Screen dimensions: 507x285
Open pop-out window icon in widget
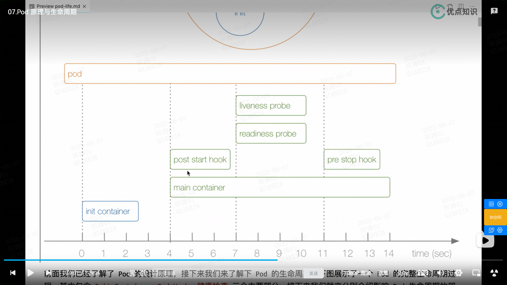tap(491, 230)
